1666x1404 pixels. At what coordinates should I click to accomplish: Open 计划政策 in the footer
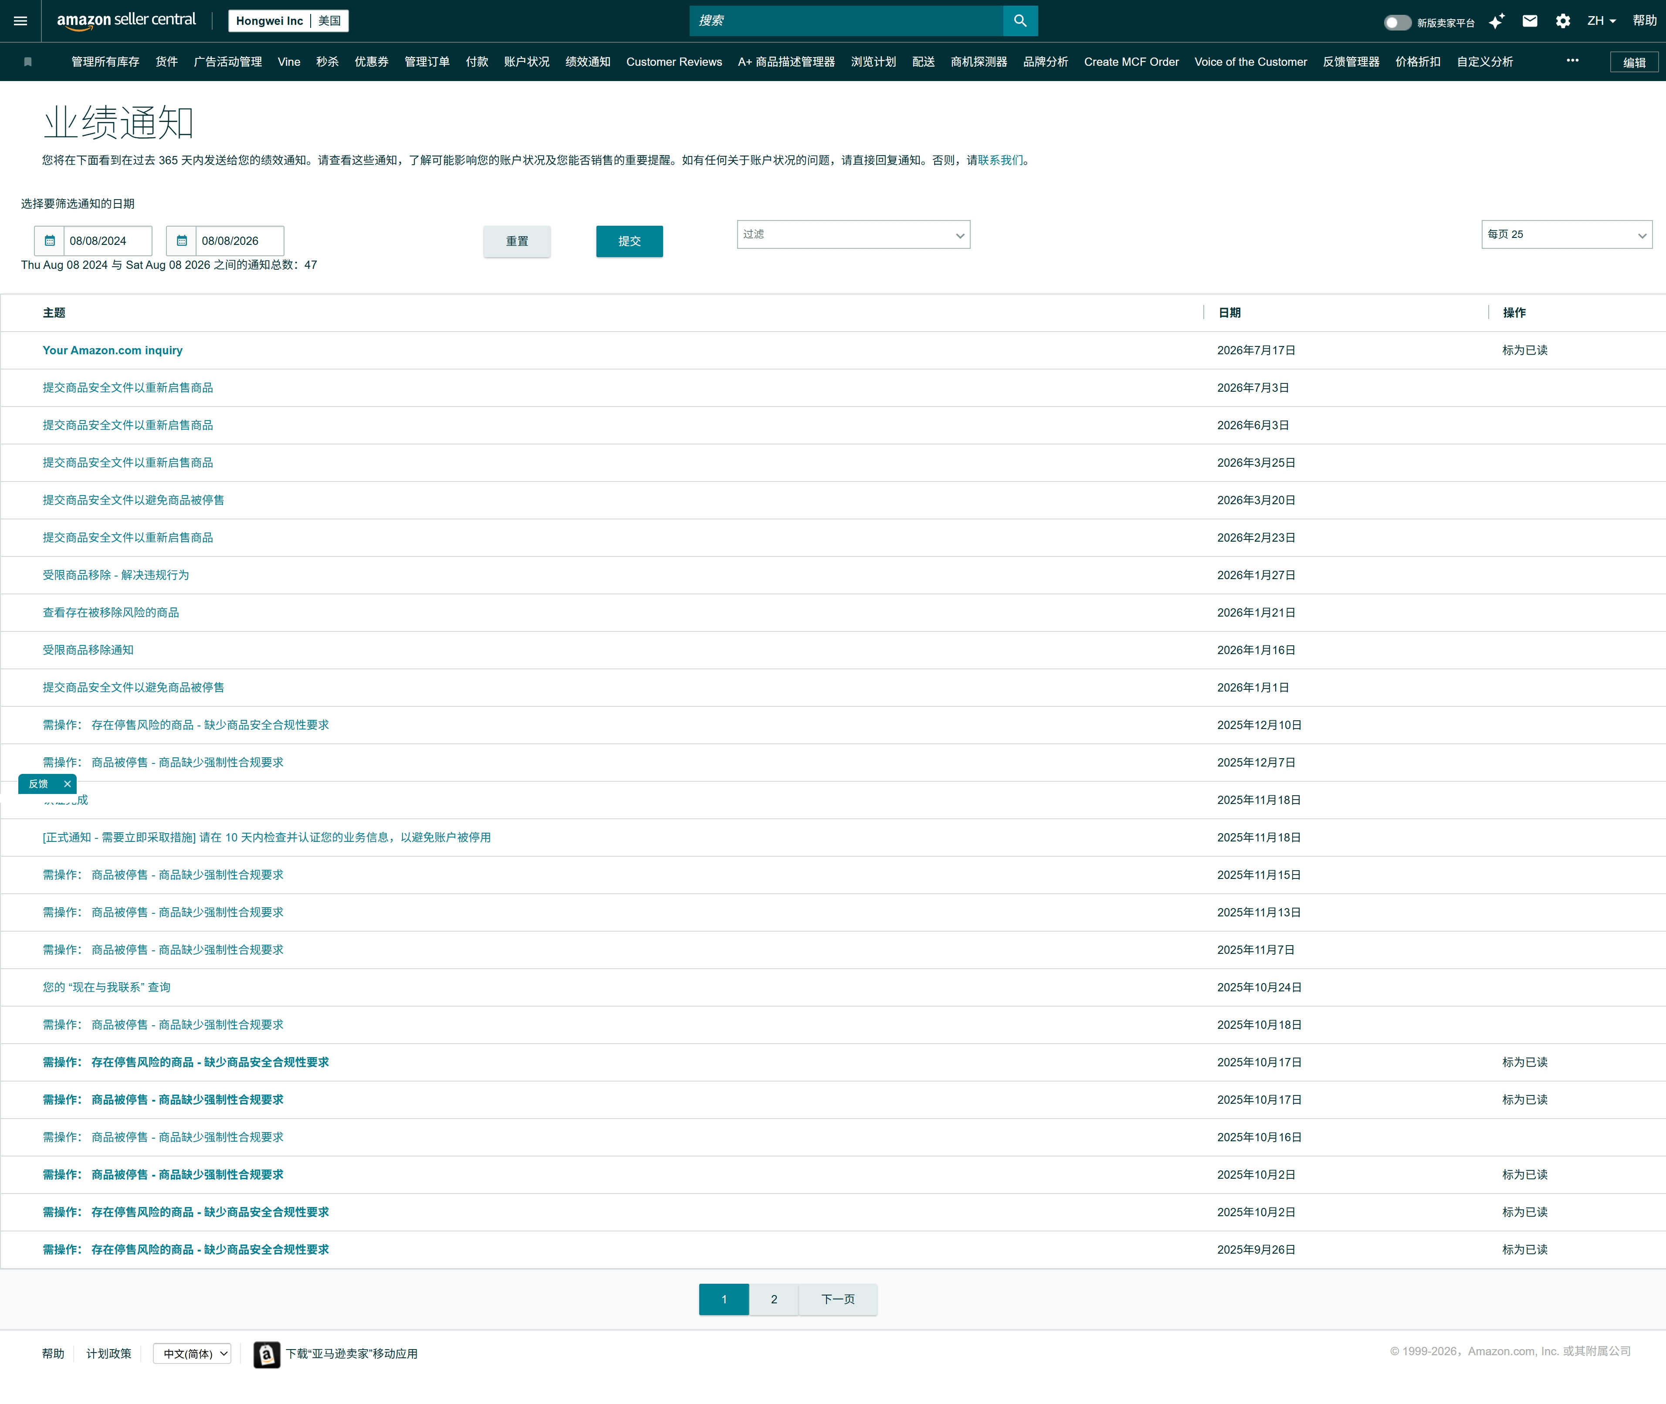pyautogui.click(x=109, y=1354)
